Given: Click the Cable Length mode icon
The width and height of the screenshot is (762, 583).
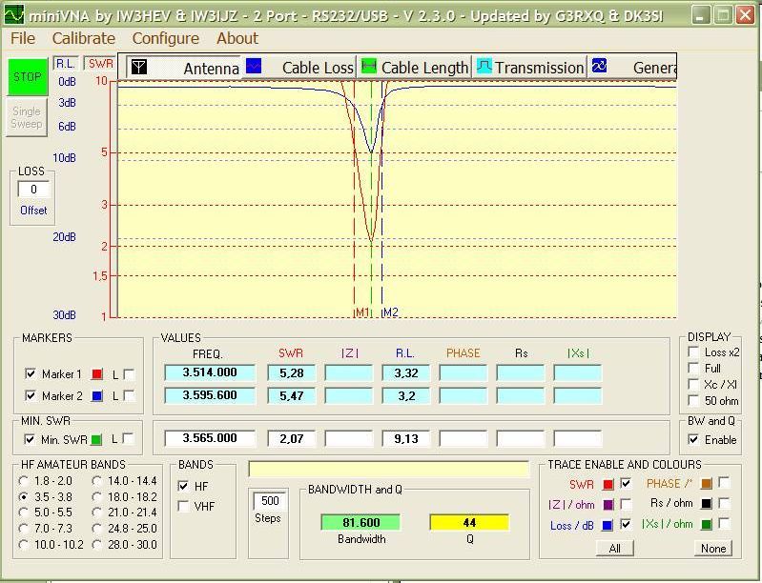Looking at the screenshot, I should [367, 67].
